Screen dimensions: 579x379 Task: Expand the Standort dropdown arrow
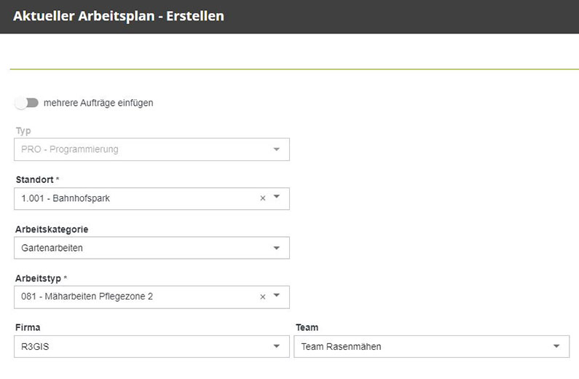(x=277, y=198)
